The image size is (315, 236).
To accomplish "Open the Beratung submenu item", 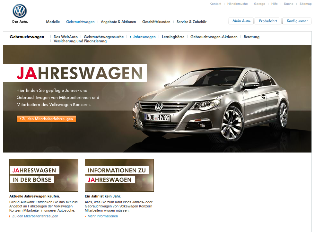I will pyautogui.click(x=251, y=37).
